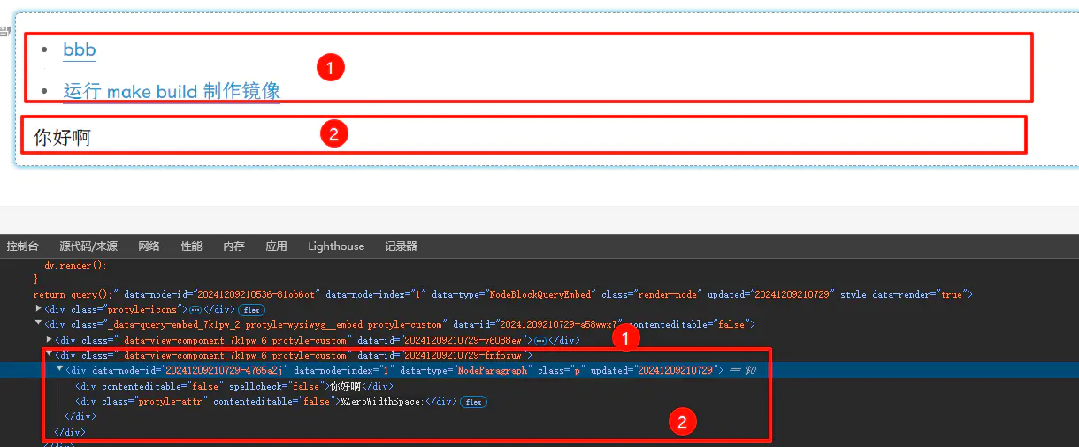
Task: Click the class="render-node" attribute text
Action: (x=656, y=294)
